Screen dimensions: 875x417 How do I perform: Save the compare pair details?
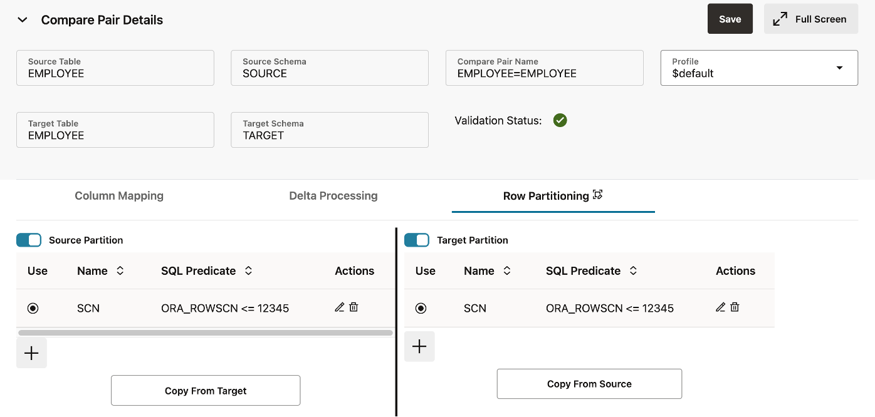pyautogui.click(x=730, y=19)
